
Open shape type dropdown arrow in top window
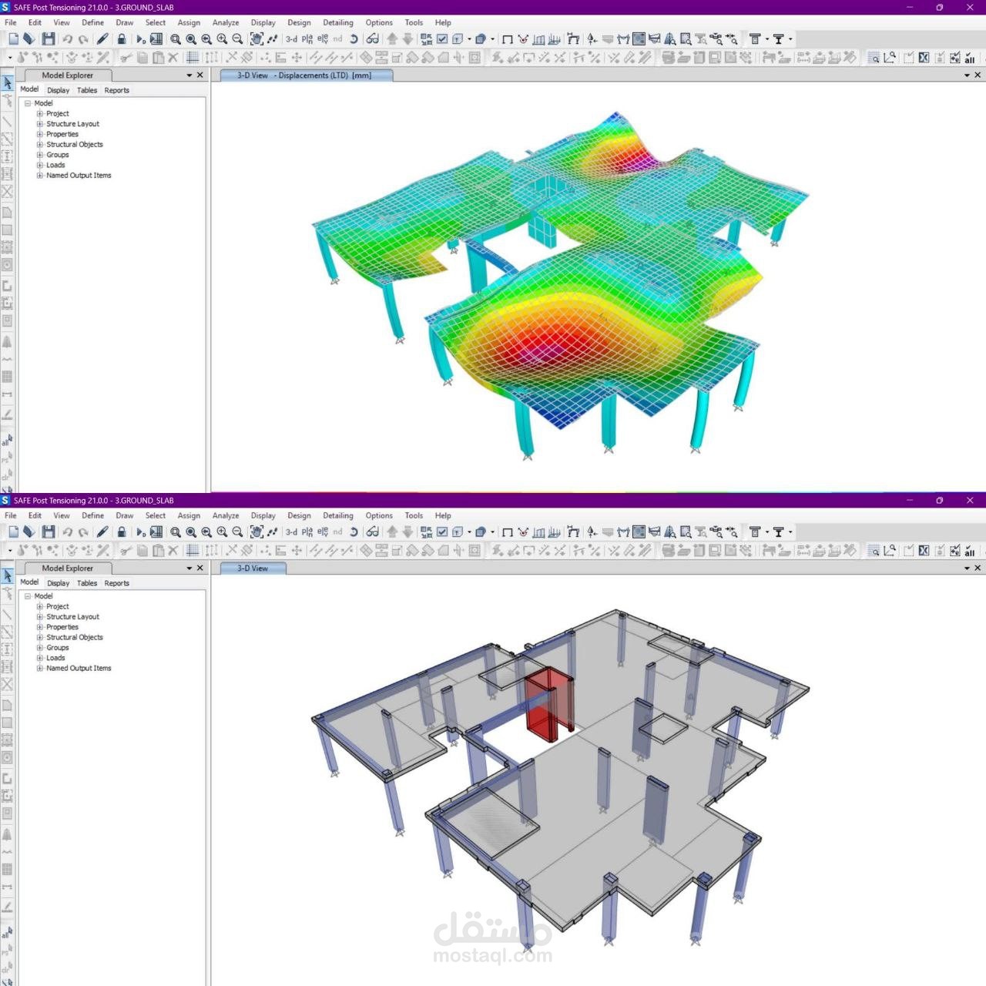[x=493, y=39]
